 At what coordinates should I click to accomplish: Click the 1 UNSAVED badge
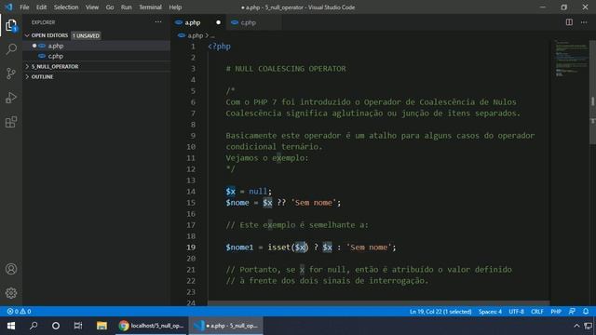click(86, 35)
